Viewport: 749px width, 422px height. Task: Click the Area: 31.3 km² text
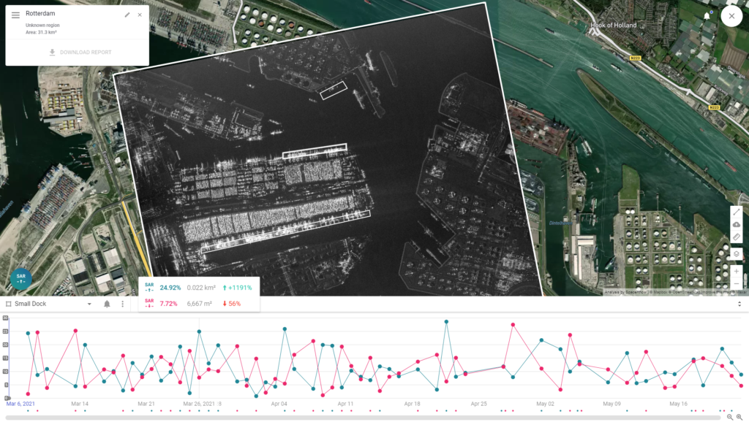click(x=41, y=32)
